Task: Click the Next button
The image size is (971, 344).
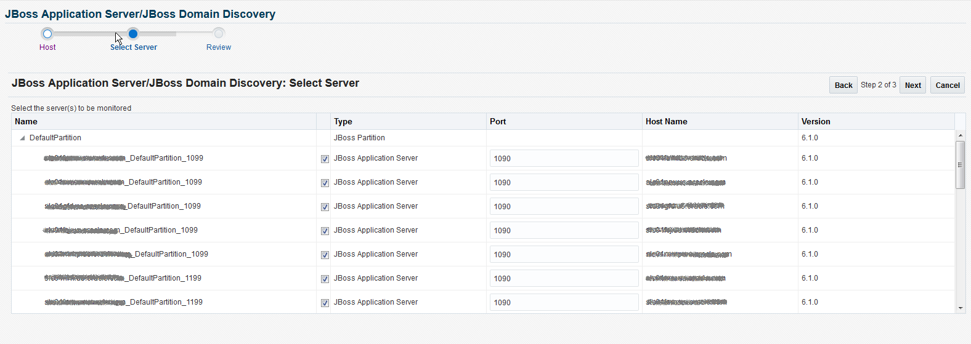Action: coord(913,85)
